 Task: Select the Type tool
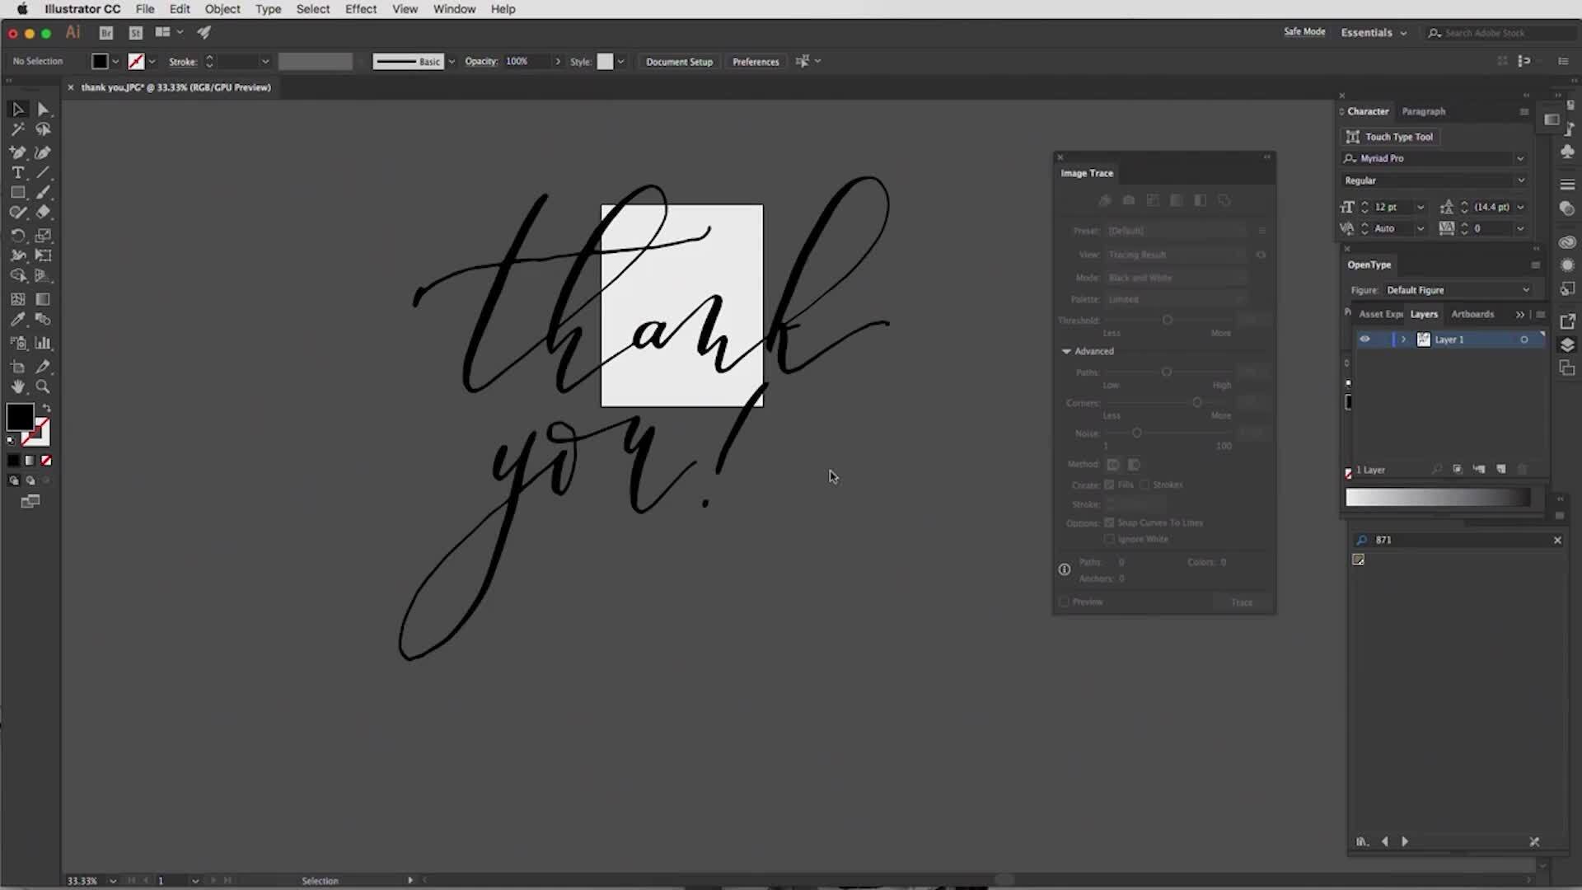[x=17, y=172]
